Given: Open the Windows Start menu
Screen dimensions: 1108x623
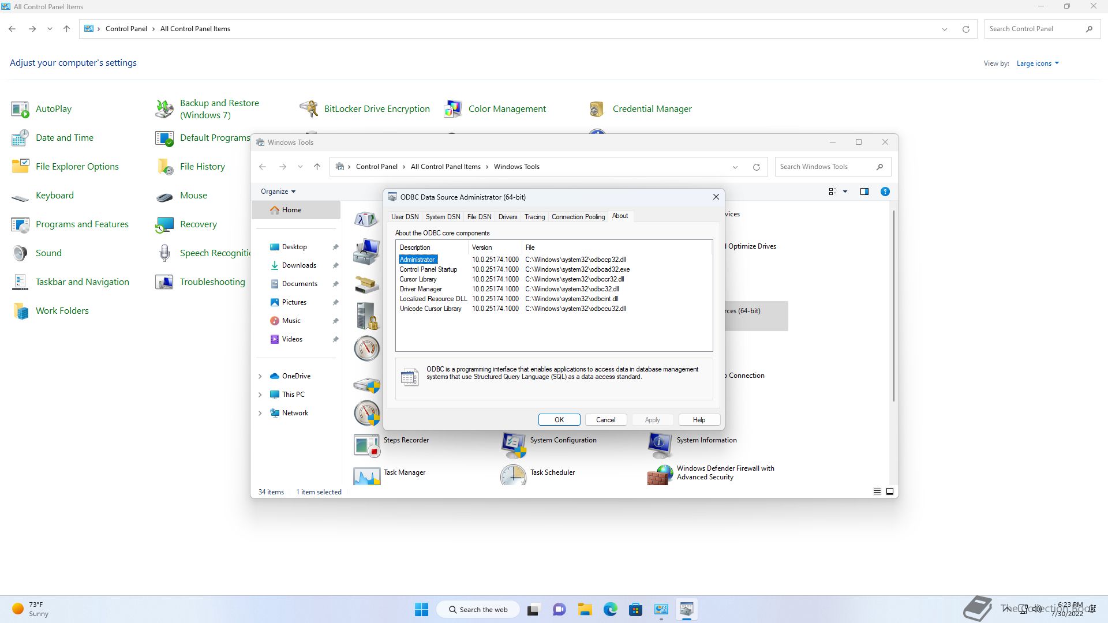Looking at the screenshot, I should (421, 609).
